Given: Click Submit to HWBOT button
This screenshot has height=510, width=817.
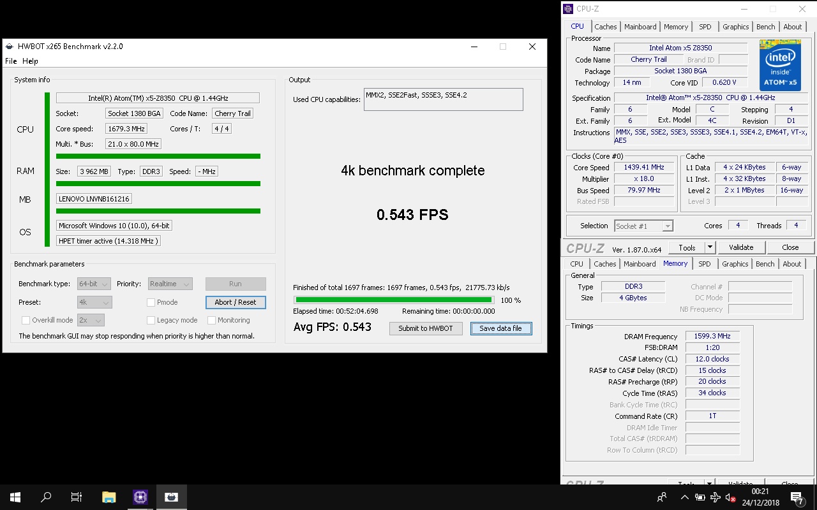Looking at the screenshot, I should (x=426, y=328).
